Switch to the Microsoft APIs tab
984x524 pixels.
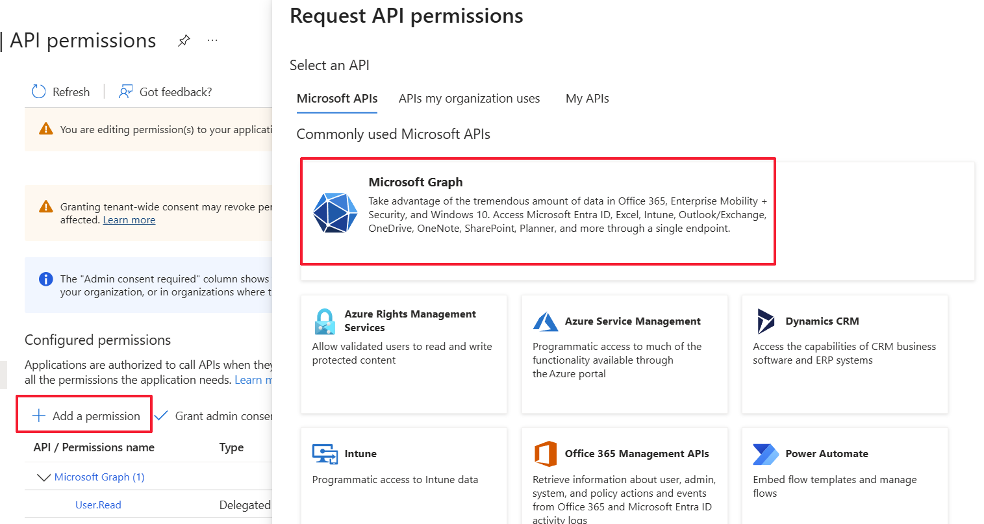(337, 99)
